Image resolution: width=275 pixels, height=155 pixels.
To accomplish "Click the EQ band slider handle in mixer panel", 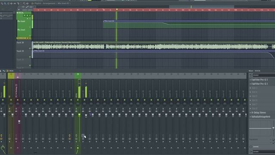I will click(x=273, y=128).
